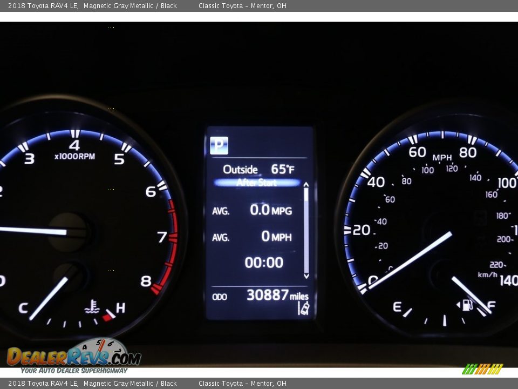Screen dimensions: 518x389
Task: Click the 00:00 elapsed time readout
Action: pos(263,263)
